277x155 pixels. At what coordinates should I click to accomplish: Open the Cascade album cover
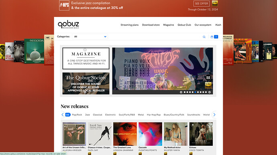click(150, 134)
